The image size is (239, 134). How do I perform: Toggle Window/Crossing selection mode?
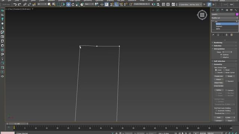point(63,4)
